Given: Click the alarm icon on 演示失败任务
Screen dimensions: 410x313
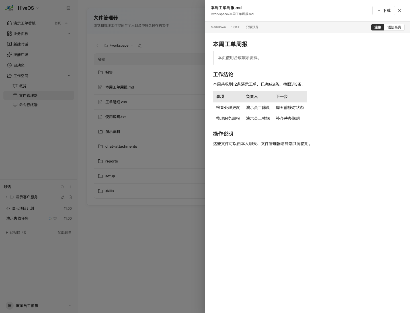Looking at the screenshot, I should 55,219.
